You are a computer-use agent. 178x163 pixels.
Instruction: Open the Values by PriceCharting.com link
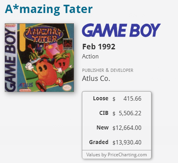117,155
